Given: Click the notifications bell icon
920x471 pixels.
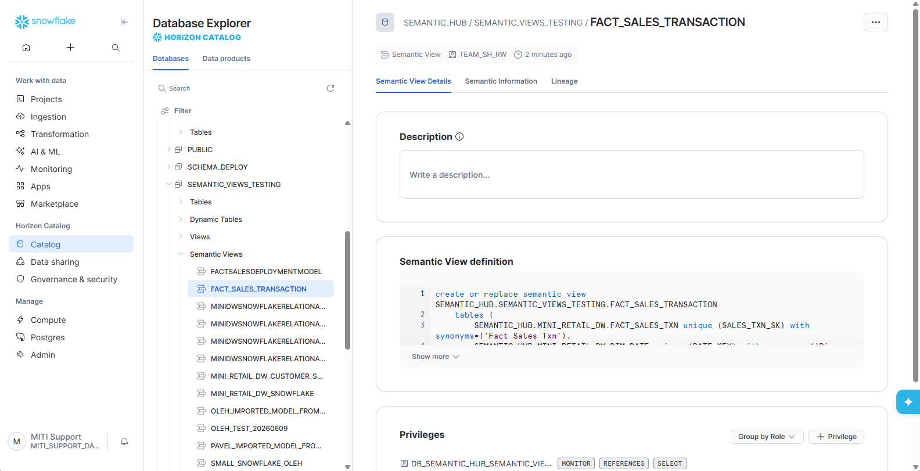Looking at the screenshot, I should 124,441.
